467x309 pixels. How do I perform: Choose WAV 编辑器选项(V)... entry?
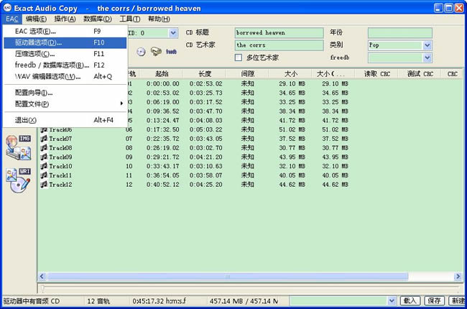(65, 77)
